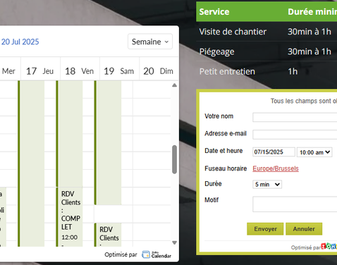This screenshot has height=265, width=337.
Task: Focus the Votre nom input field
Action: (x=295, y=117)
